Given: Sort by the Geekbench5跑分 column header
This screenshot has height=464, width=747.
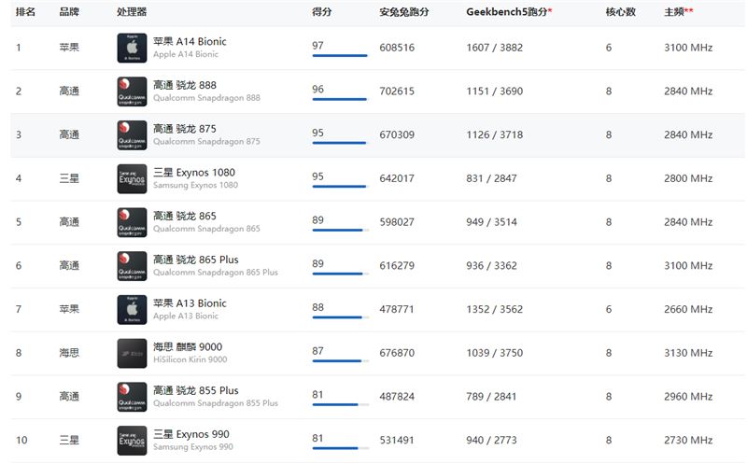Looking at the screenshot, I should [509, 12].
